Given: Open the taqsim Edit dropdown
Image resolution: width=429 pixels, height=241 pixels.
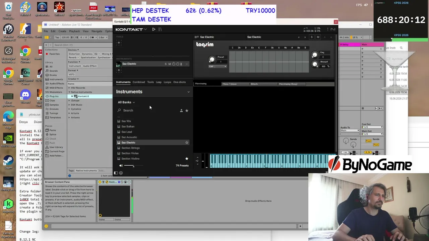Looking at the screenshot, I should 218,66.
